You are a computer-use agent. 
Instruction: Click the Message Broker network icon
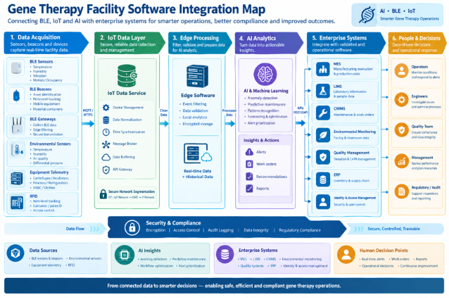pos(106,144)
